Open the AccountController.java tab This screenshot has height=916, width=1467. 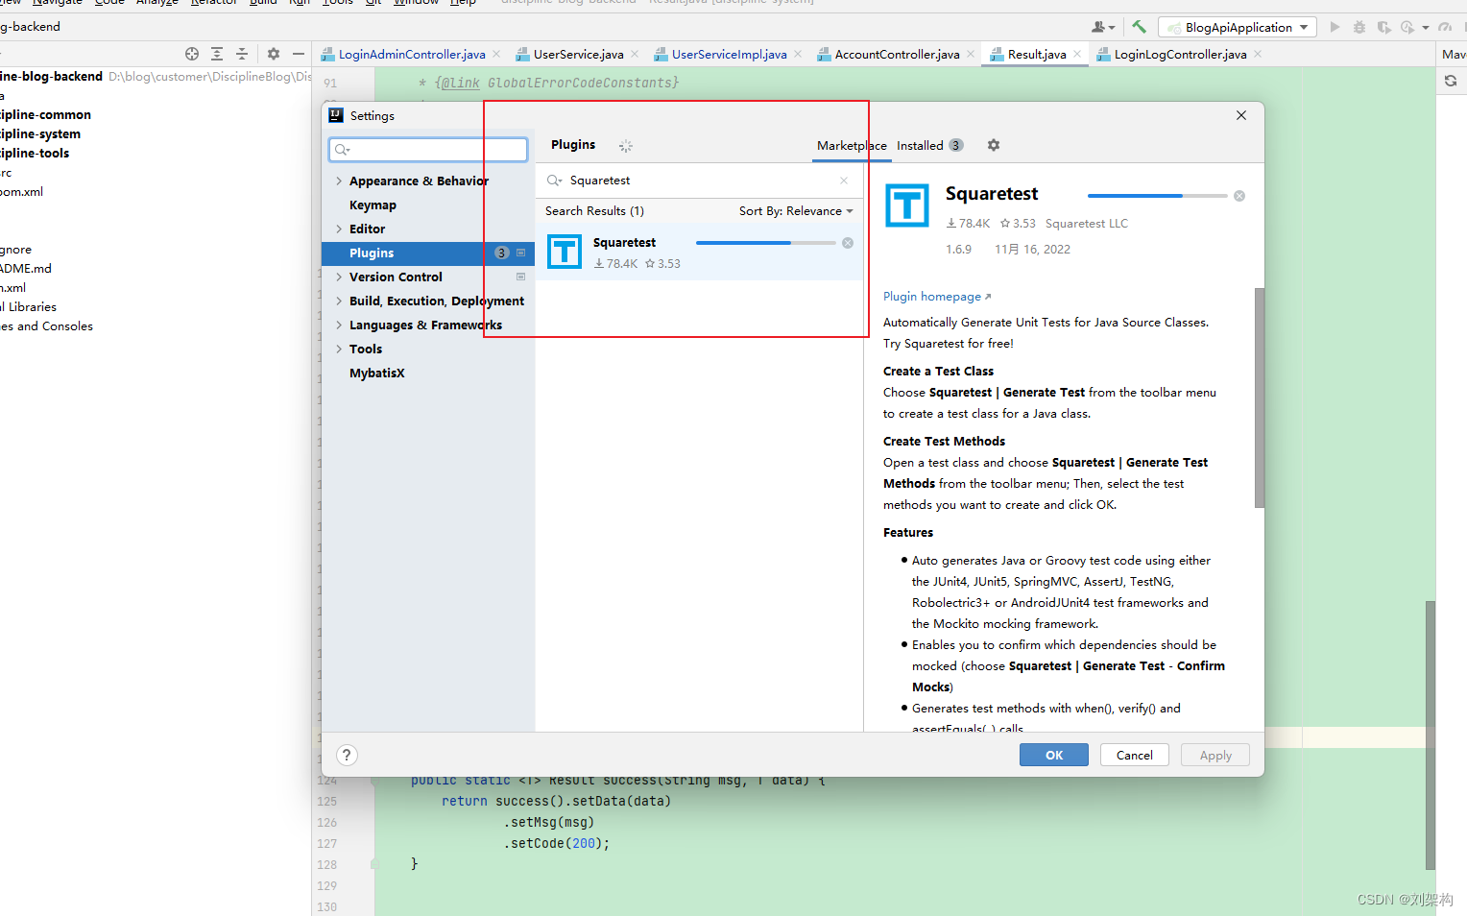coord(898,54)
